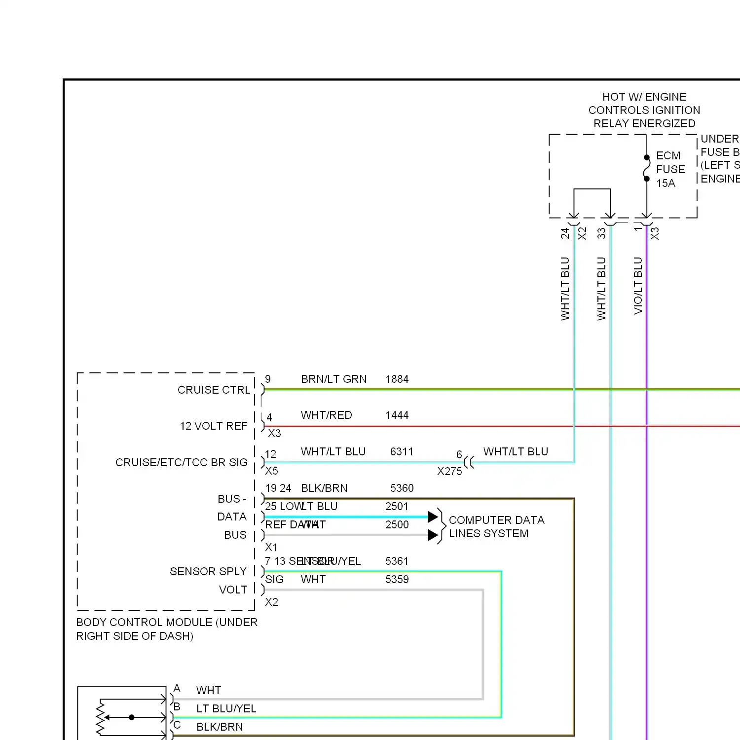
Task: Click the WHT label at terminal A
Action: click(x=209, y=690)
